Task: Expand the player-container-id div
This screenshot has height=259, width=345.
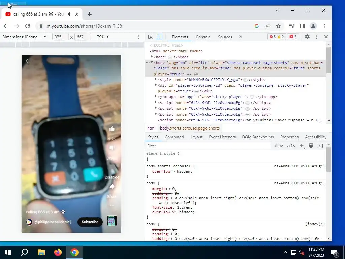Action: click(x=156, y=85)
